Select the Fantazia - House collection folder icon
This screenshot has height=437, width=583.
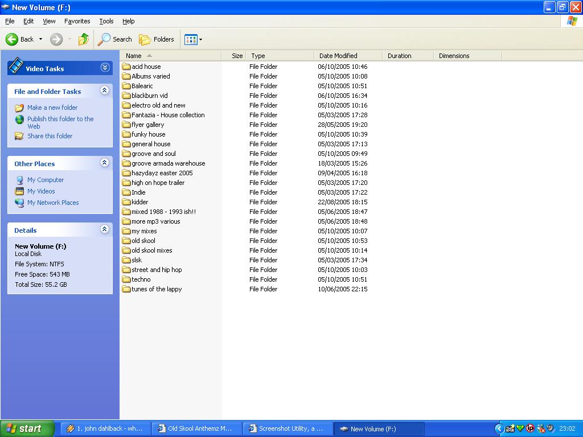126,115
